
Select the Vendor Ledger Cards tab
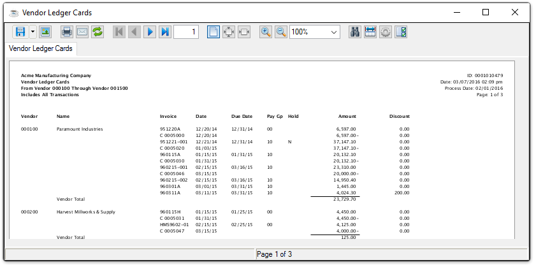[x=41, y=48]
